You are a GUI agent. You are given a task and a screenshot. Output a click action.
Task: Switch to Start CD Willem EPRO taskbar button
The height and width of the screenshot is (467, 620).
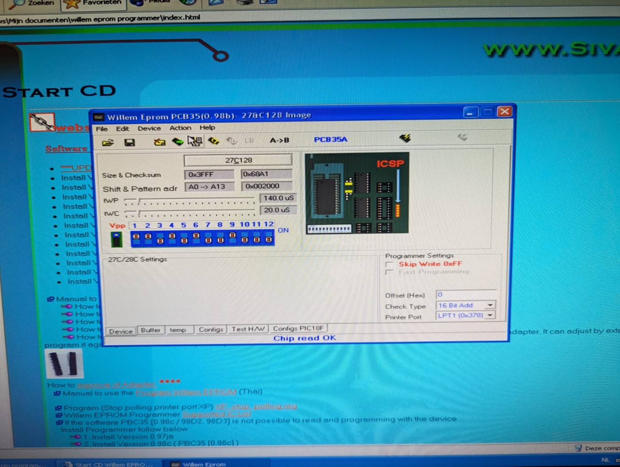coord(109,463)
